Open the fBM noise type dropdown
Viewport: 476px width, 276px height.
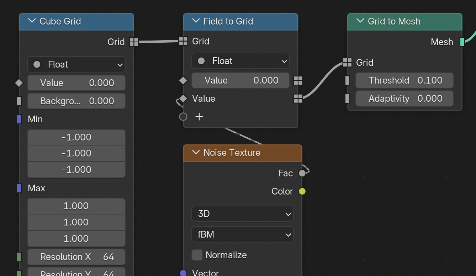tap(242, 234)
